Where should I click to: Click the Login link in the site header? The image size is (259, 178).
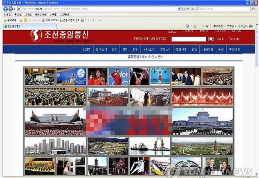pos(221,39)
